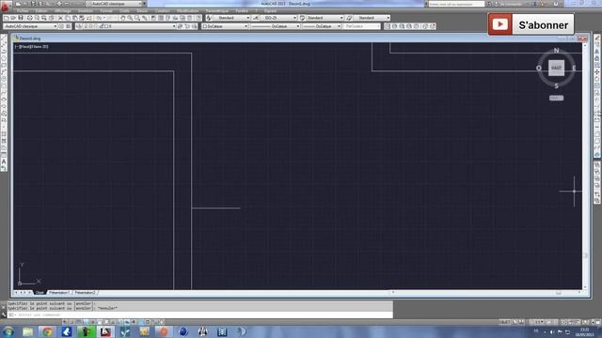Click the AutoCAD icon on the taskbar

(x=105, y=331)
